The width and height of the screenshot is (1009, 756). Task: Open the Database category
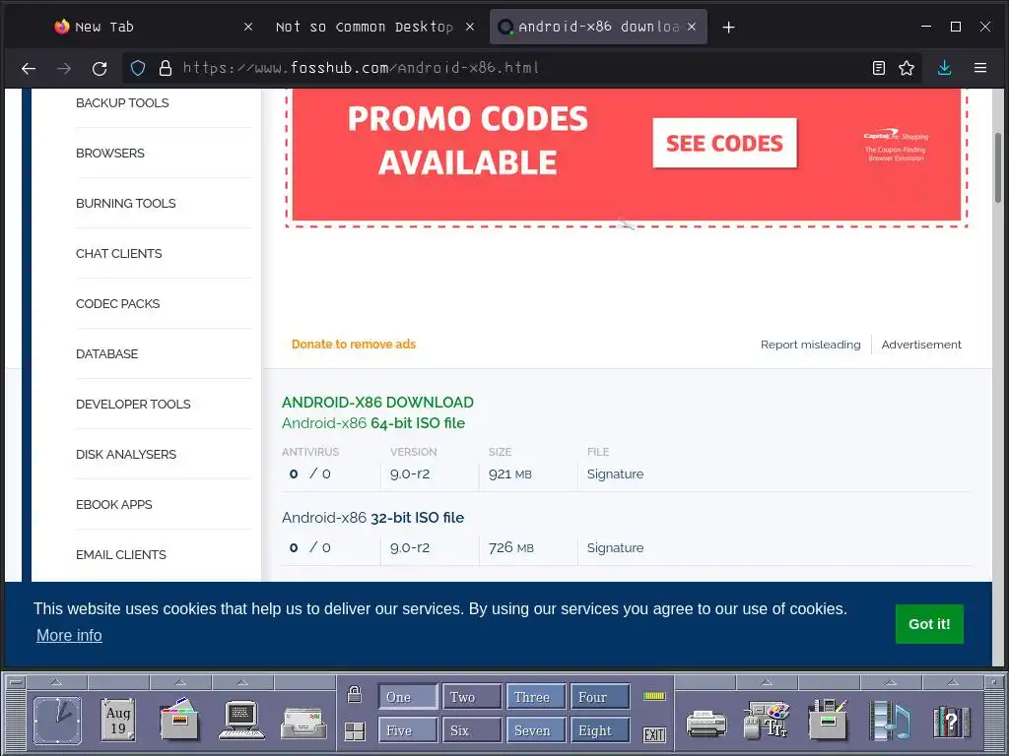106,353
